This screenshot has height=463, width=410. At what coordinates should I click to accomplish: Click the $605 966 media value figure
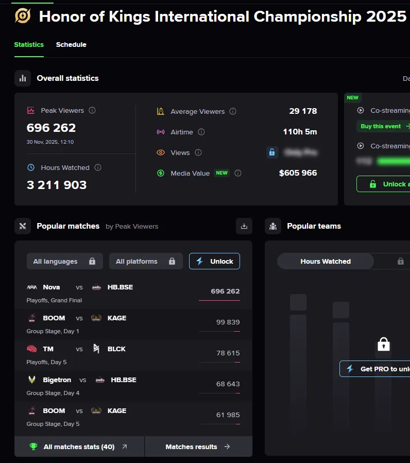(x=298, y=173)
